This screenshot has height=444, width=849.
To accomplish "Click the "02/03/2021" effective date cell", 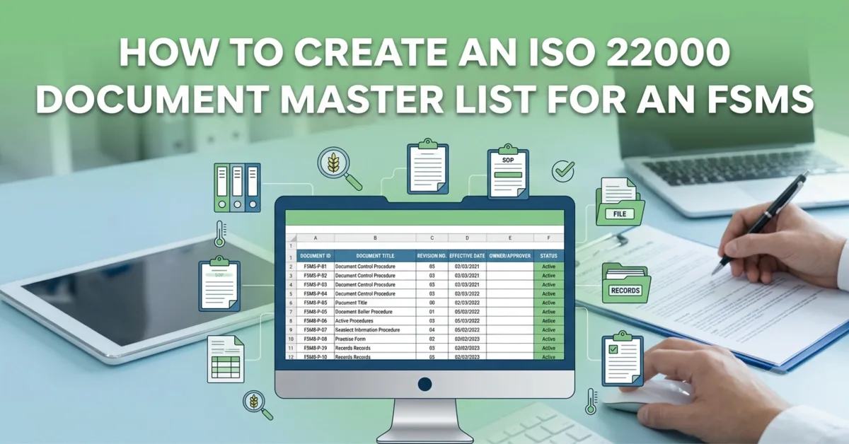I will [467, 267].
